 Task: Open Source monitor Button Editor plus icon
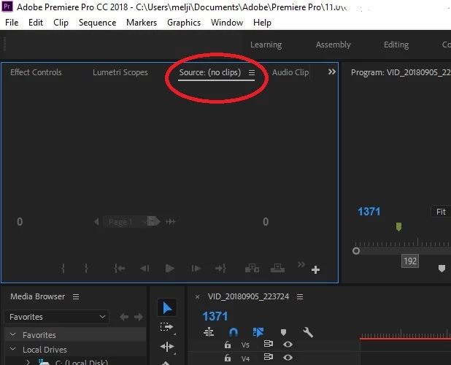pyautogui.click(x=315, y=270)
